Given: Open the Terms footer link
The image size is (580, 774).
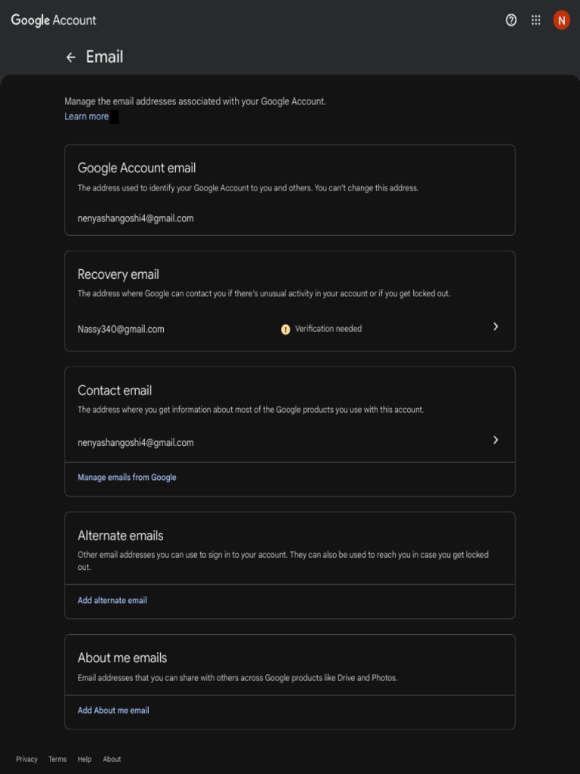Looking at the screenshot, I should [x=57, y=759].
